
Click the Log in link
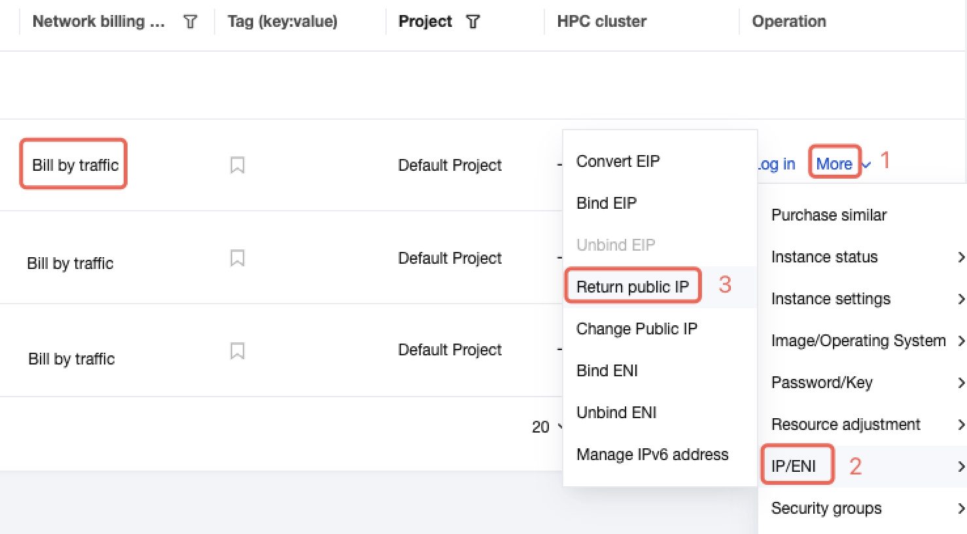777,164
